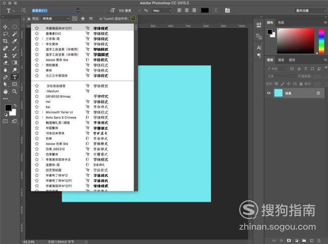Select the Horizontal Type tool in toolbox
Image resolution: width=328 pixels, height=244 pixels.
[x=15, y=77]
